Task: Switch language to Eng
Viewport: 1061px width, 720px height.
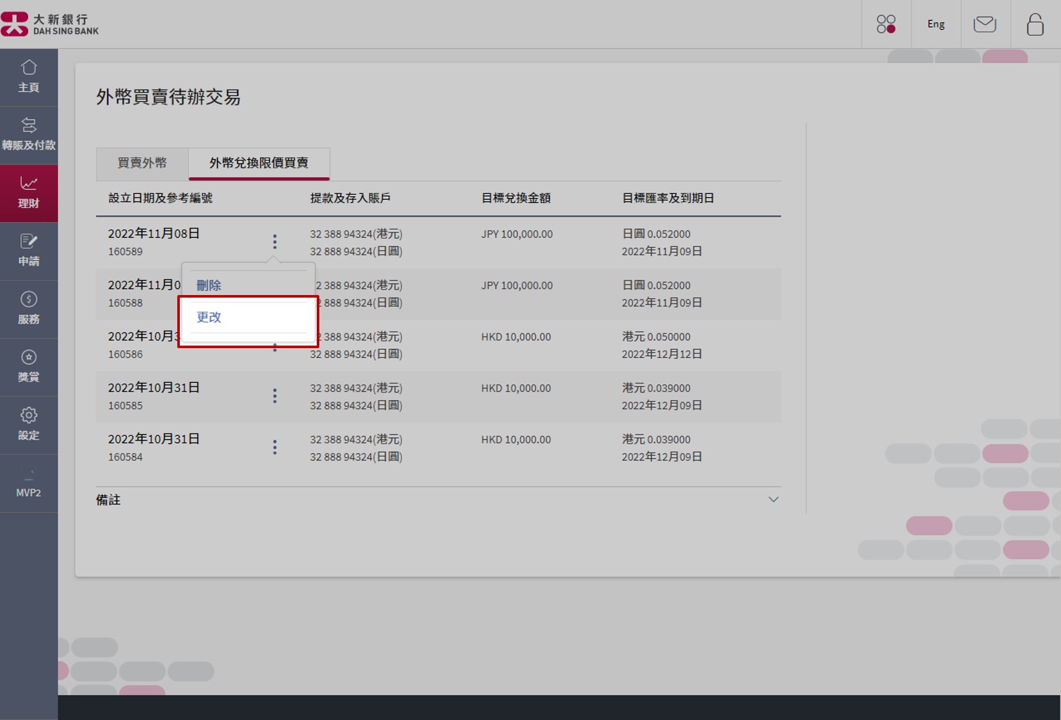Action: pyautogui.click(x=936, y=24)
